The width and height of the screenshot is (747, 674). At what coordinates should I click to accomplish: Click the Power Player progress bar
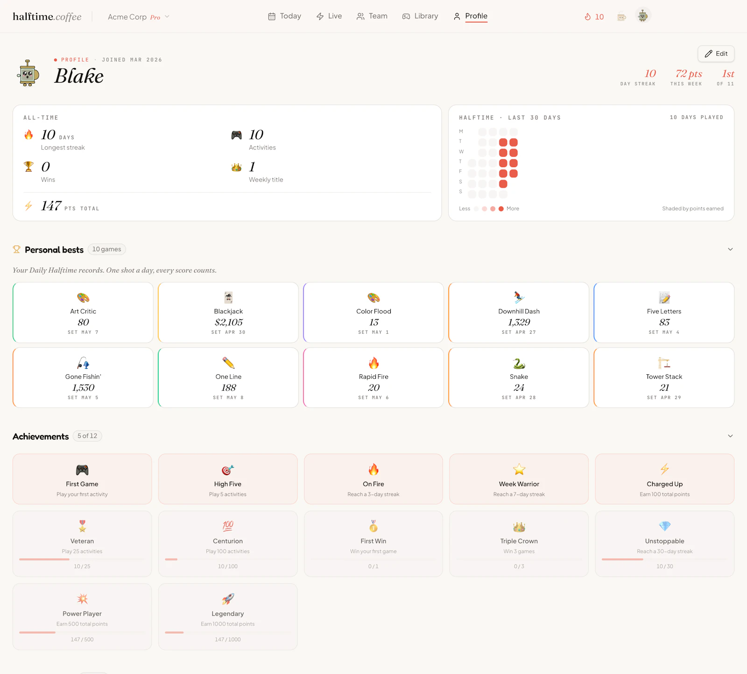pos(82,632)
